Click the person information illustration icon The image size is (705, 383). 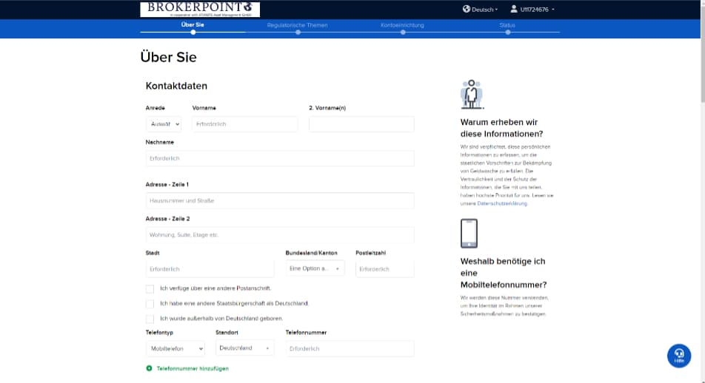[x=471, y=95]
